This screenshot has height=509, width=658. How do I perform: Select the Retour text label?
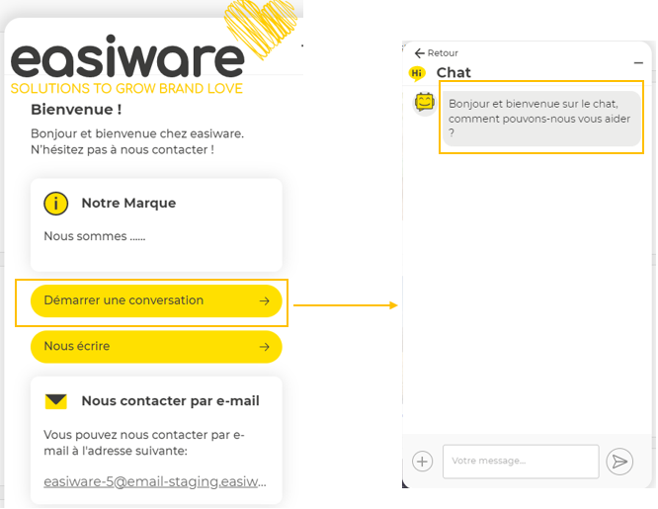click(x=443, y=53)
